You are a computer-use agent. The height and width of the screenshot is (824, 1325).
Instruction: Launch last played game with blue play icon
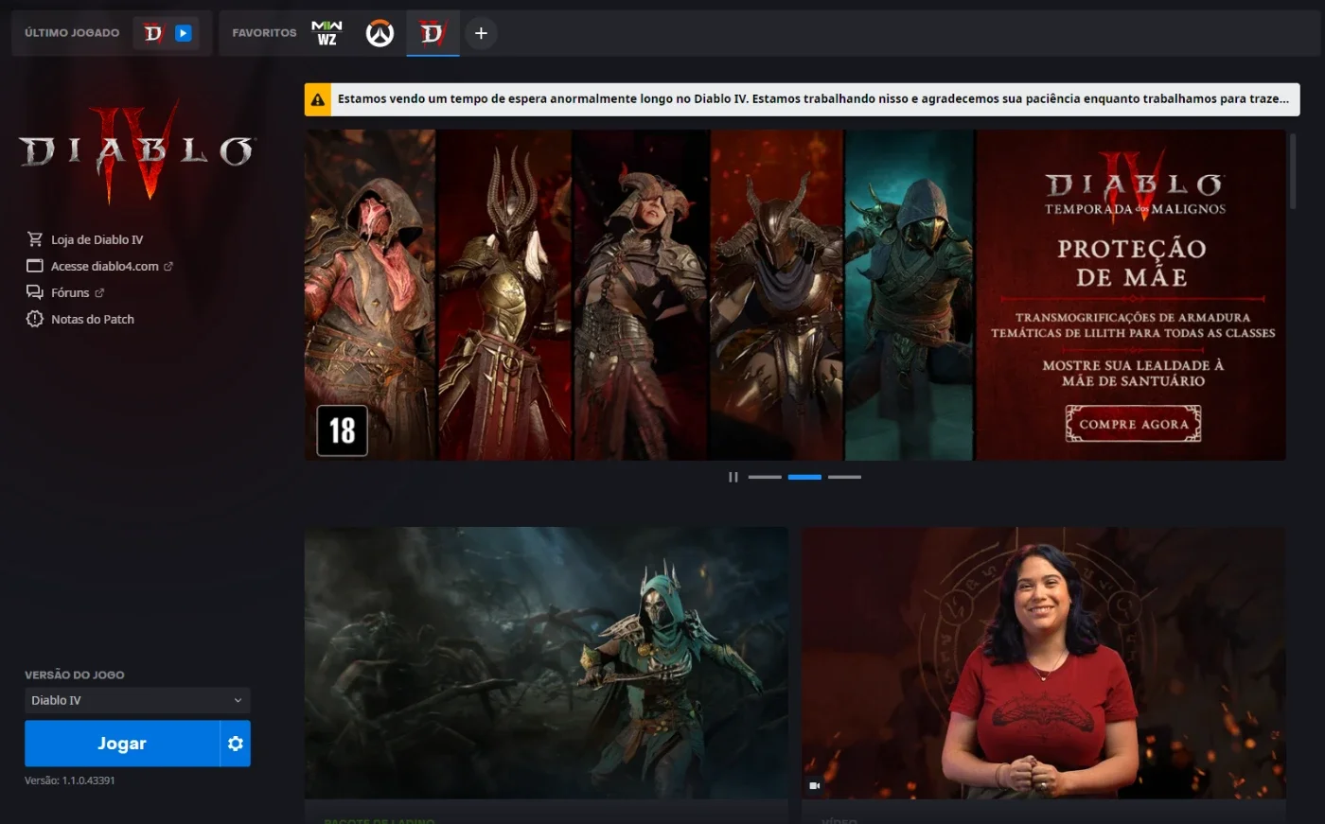click(184, 33)
